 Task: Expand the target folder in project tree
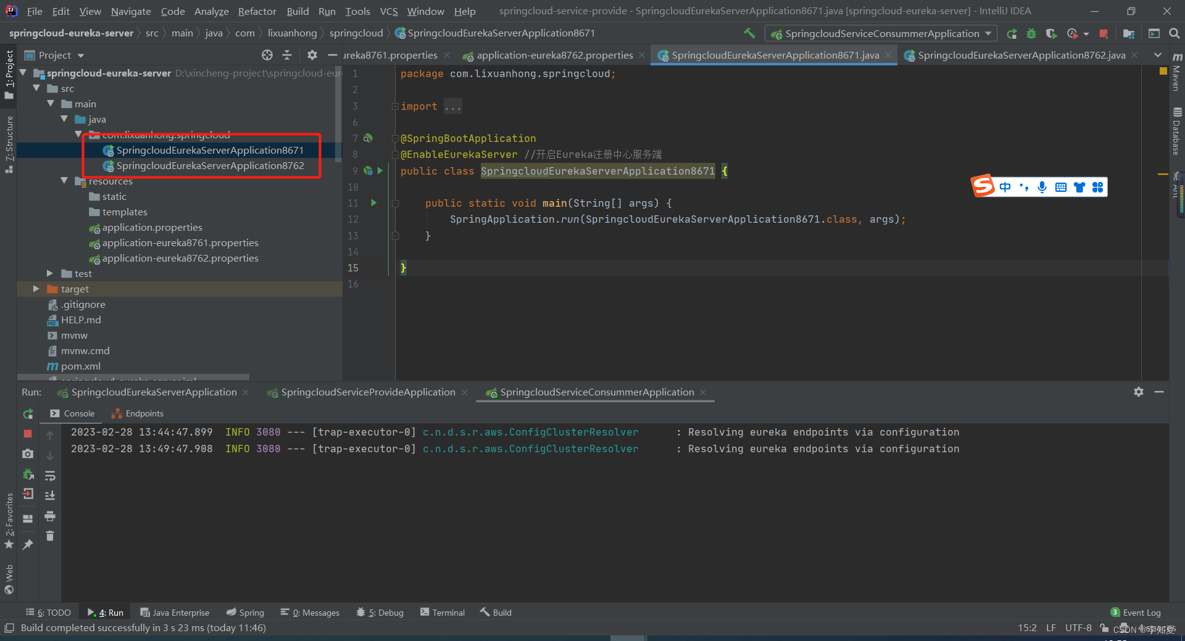[x=36, y=289]
